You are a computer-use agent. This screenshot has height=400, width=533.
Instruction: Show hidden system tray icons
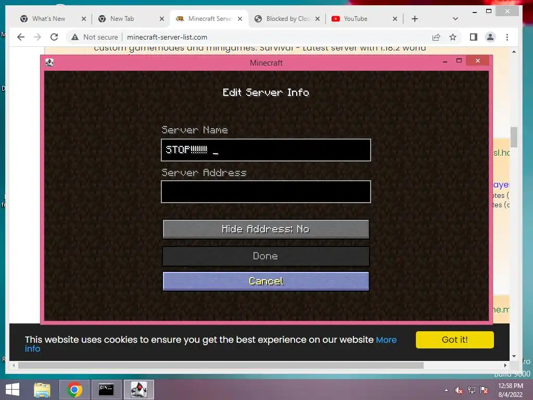[446, 390]
